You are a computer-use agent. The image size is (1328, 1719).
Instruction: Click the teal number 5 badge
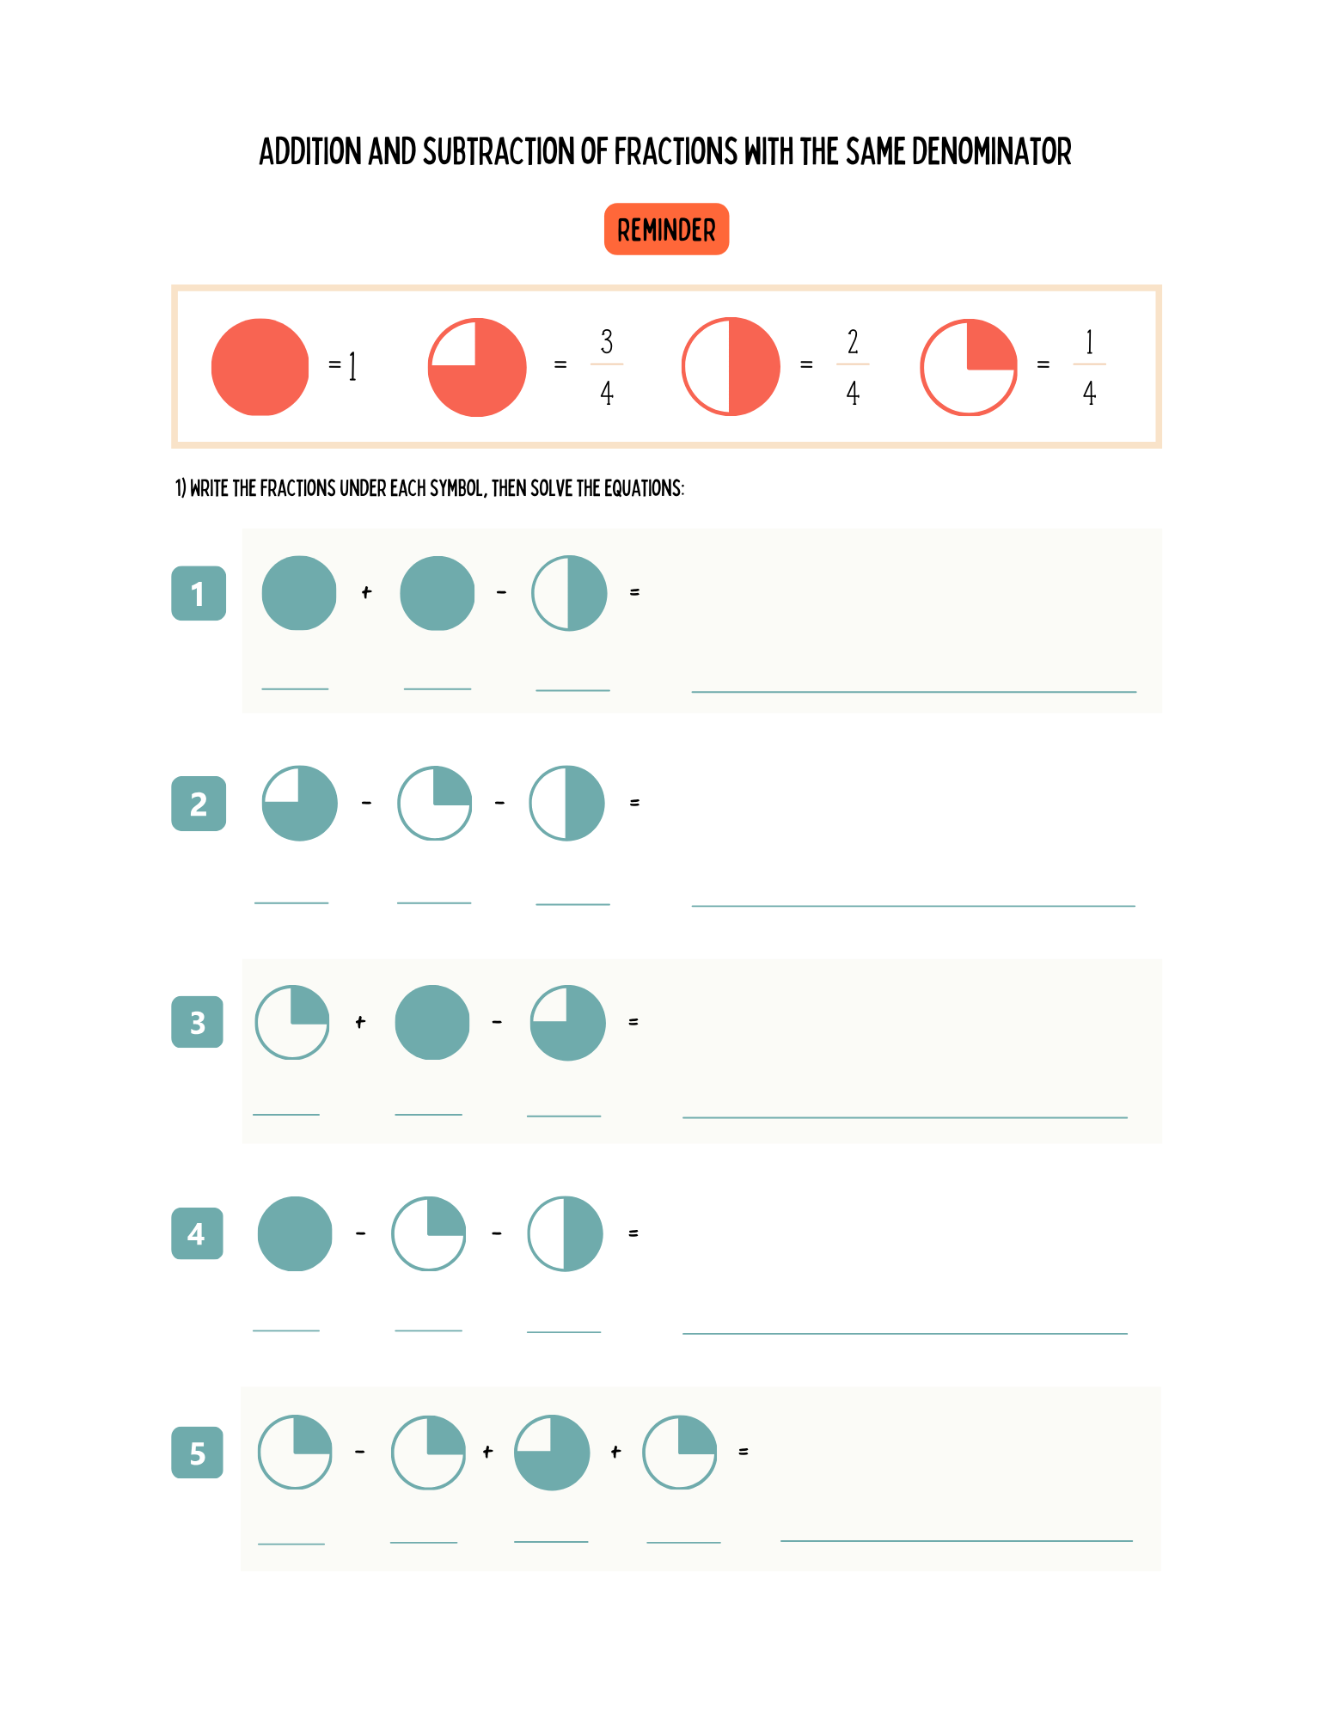[x=198, y=1453]
